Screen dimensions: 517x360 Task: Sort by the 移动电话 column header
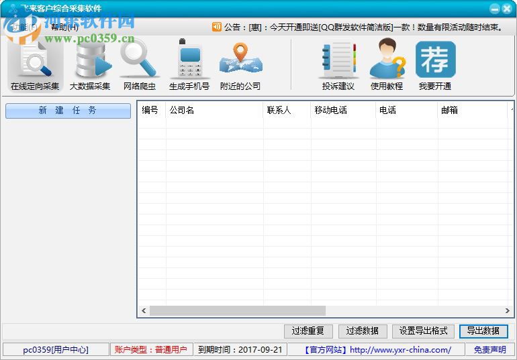[x=343, y=110]
